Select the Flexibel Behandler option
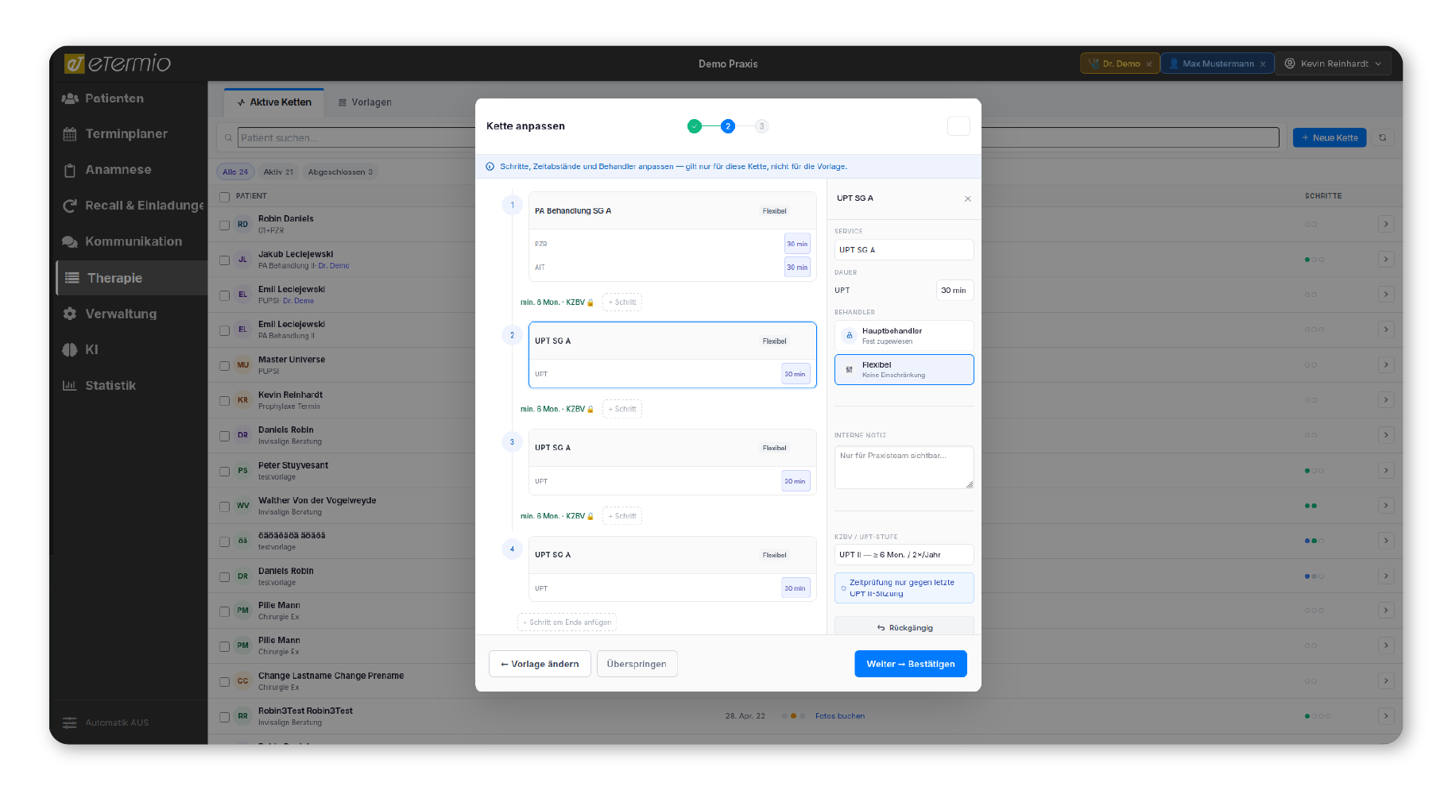The image size is (1452, 790). point(904,369)
